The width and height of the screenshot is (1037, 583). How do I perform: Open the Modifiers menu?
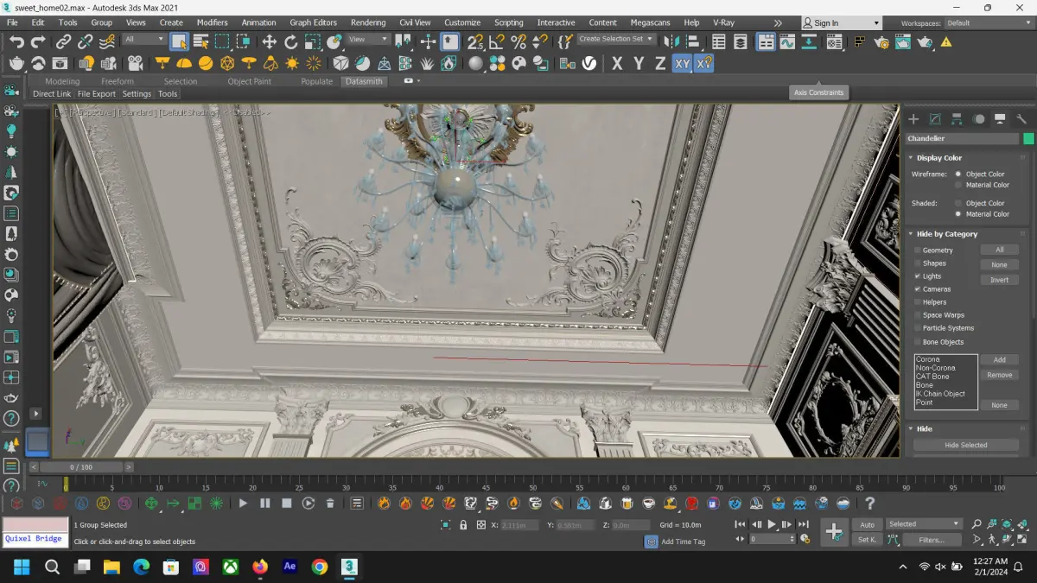pos(212,22)
